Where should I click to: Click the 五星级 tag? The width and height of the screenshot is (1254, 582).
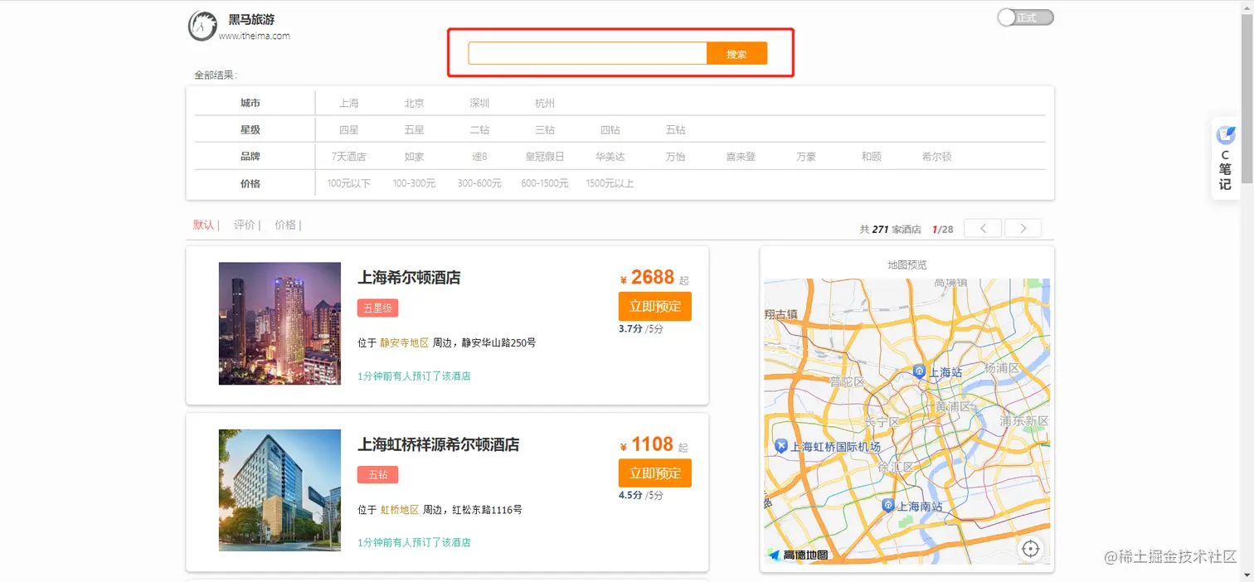pos(378,308)
